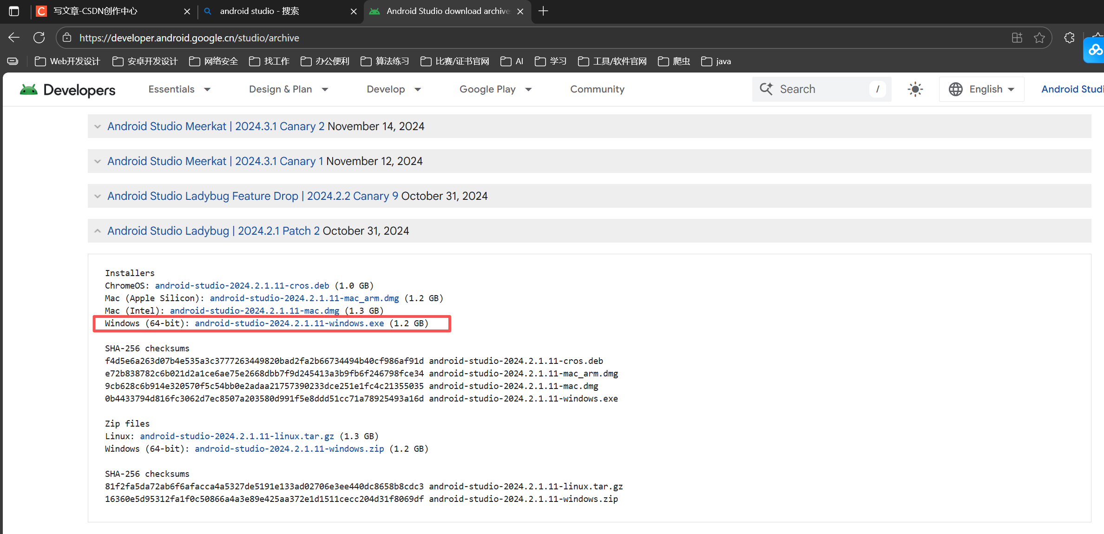Open the 找工作 bookmark folder
Image resolution: width=1104 pixels, height=534 pixels.
coord(269,61)
